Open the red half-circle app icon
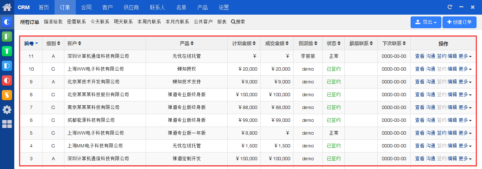 point(7,80)
